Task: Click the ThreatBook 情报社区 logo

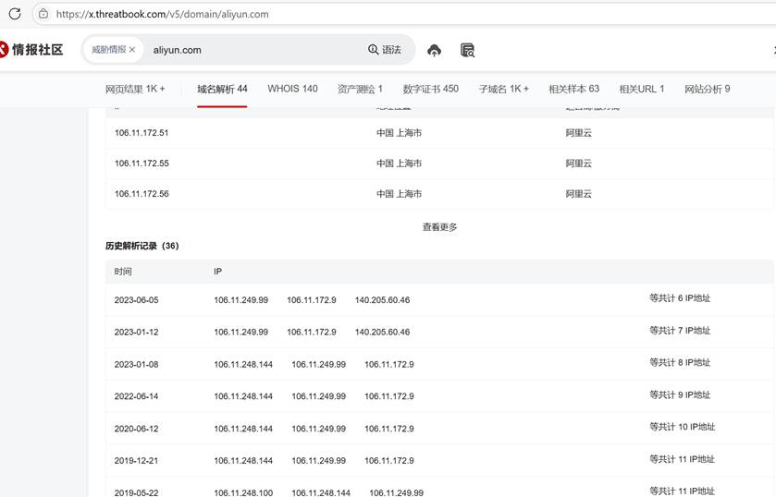Action: (31, 50)
